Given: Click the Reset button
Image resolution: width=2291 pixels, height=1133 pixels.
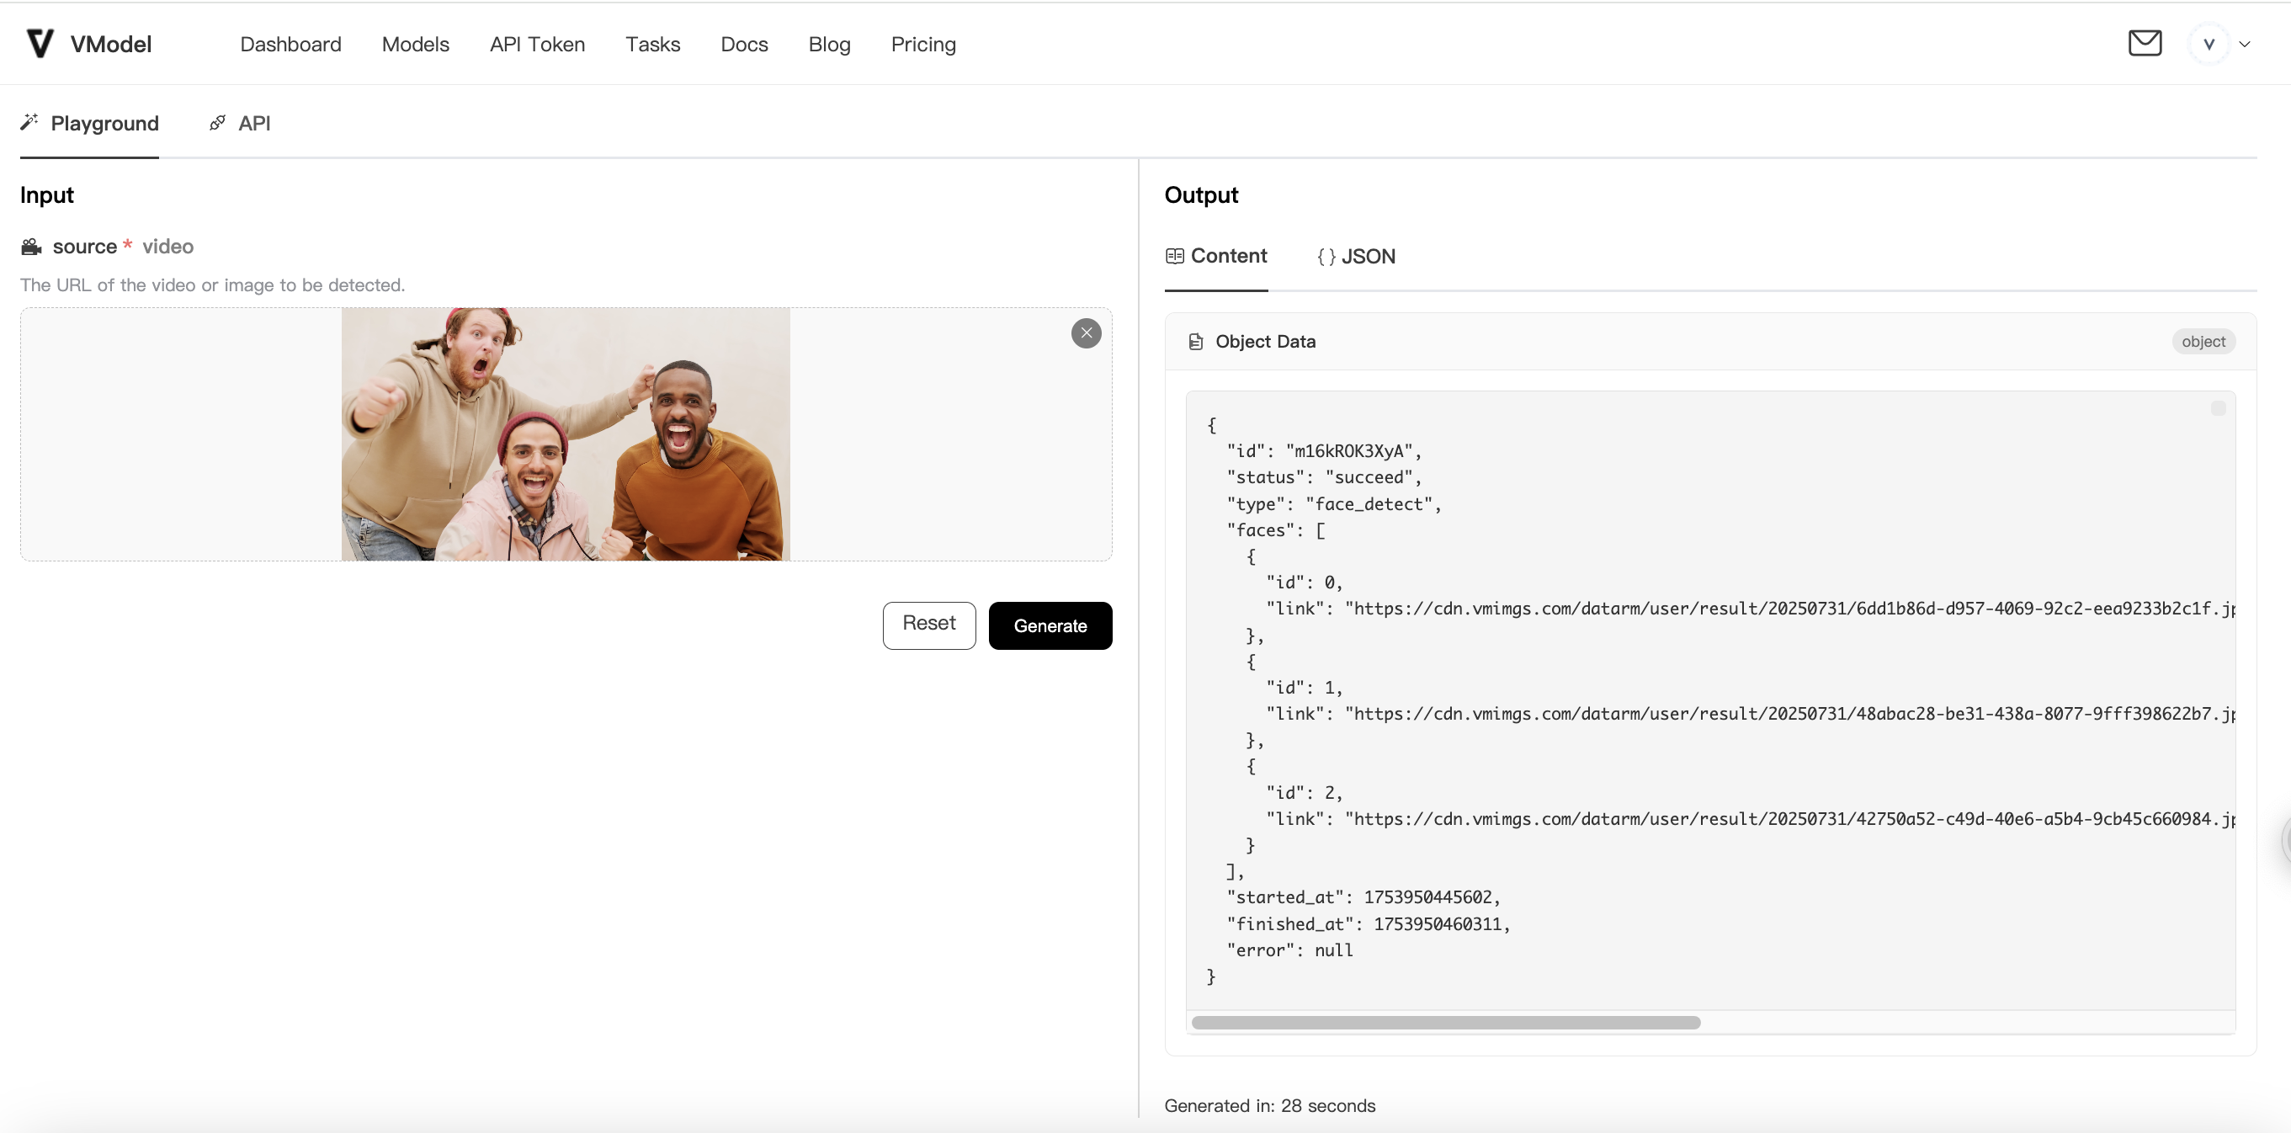Looking at the screenshot, I should [928, 625].
